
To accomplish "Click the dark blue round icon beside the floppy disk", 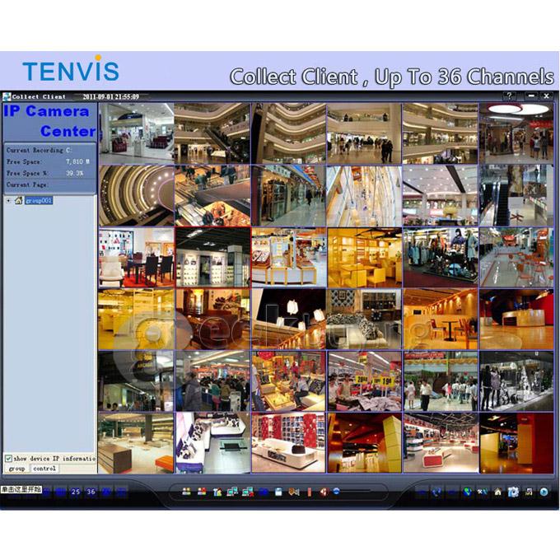I will coord(264,492).
